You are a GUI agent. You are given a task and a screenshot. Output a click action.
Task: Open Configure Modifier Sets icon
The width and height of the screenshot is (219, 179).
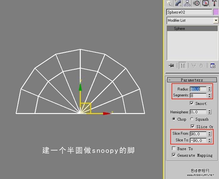212,65
